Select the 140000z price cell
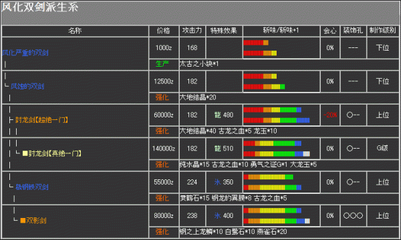The width and height of the screenshot is (401, 240). pyautogui.click(x=164, y=149)
